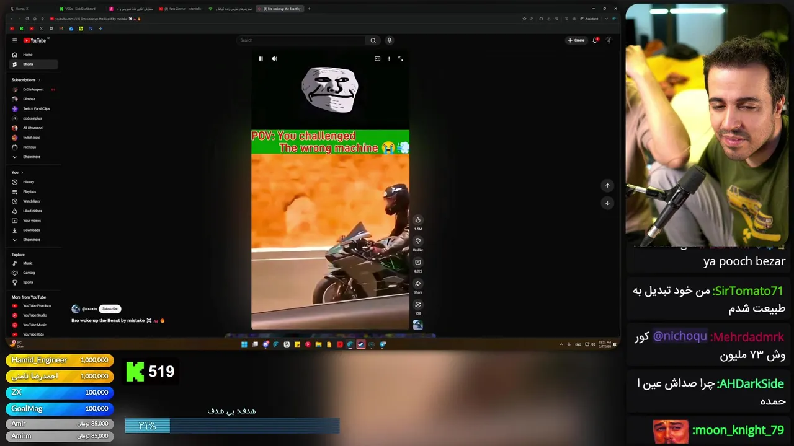The image size is (794, 446).
Task: Open Nichoqu channel in sidebar
Action: (x=34, y=147)
